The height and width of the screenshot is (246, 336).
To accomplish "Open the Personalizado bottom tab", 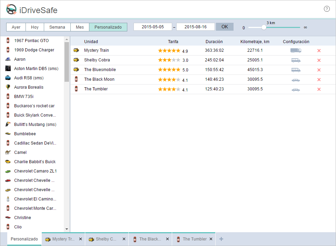I will [24, 239].
